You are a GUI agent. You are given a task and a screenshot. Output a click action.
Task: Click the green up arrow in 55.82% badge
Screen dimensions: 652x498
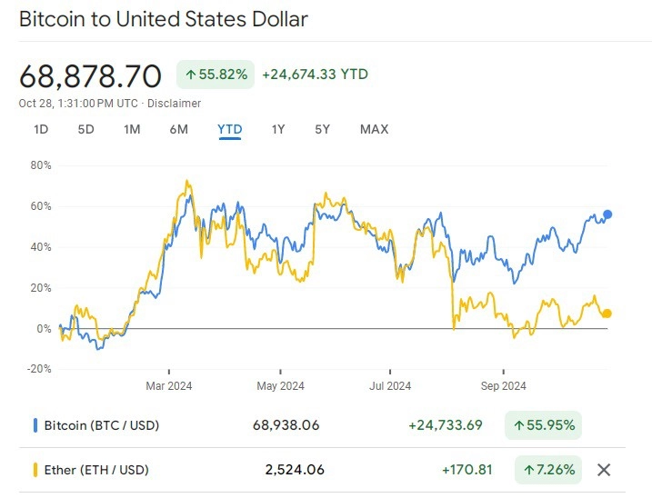(x=191, y=75)
